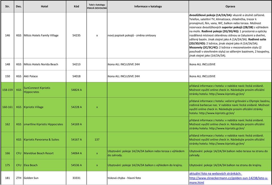This screenshot has width=272, height=185.
Task: Select cell 'Mitsis Hotels Norida Beach'
Action: tap(44, 64)
